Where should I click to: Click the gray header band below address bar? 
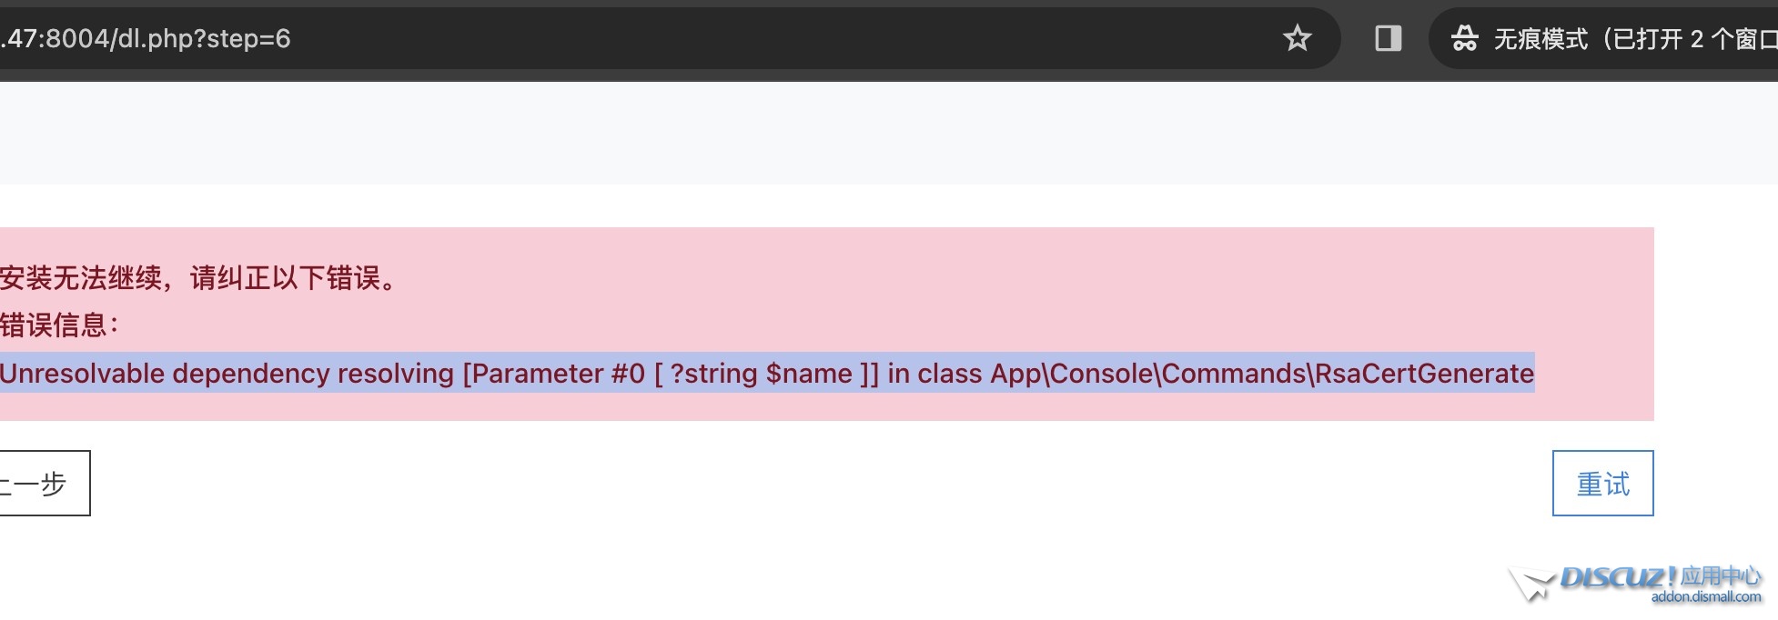click(x=889, y=133)
